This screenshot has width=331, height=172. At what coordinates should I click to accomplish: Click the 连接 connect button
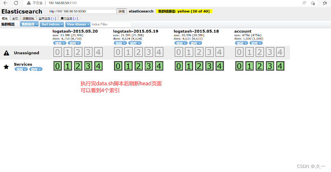click(x=122, y=11)
